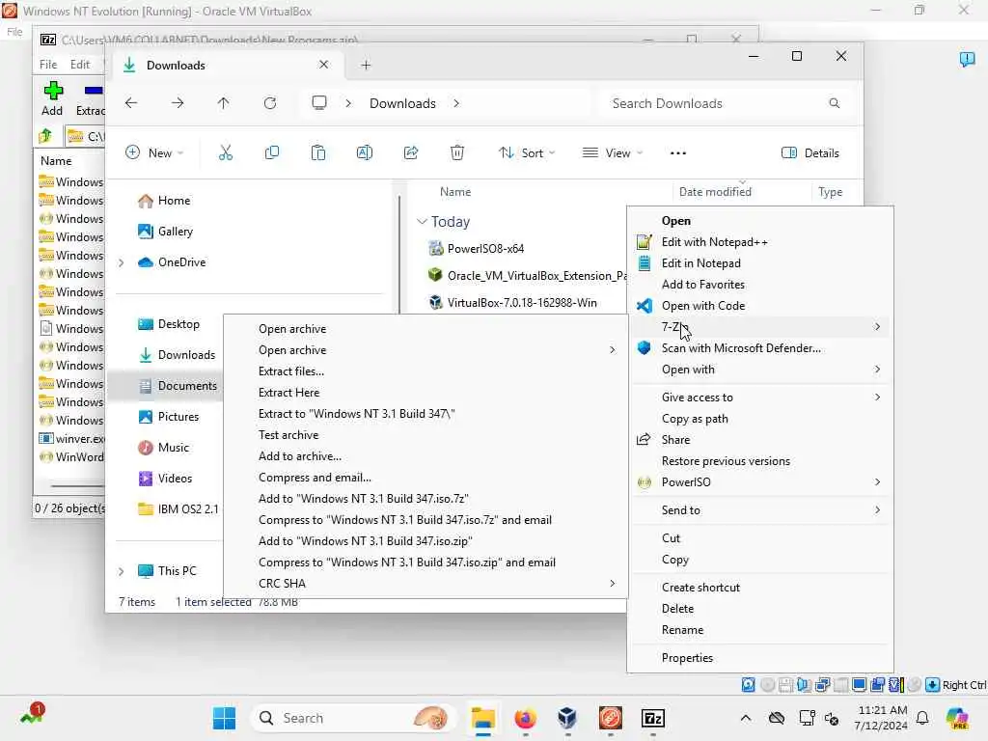Go up one folder level arrow
The width and height of the screenshot is (988, 741).
click(223, 102)
